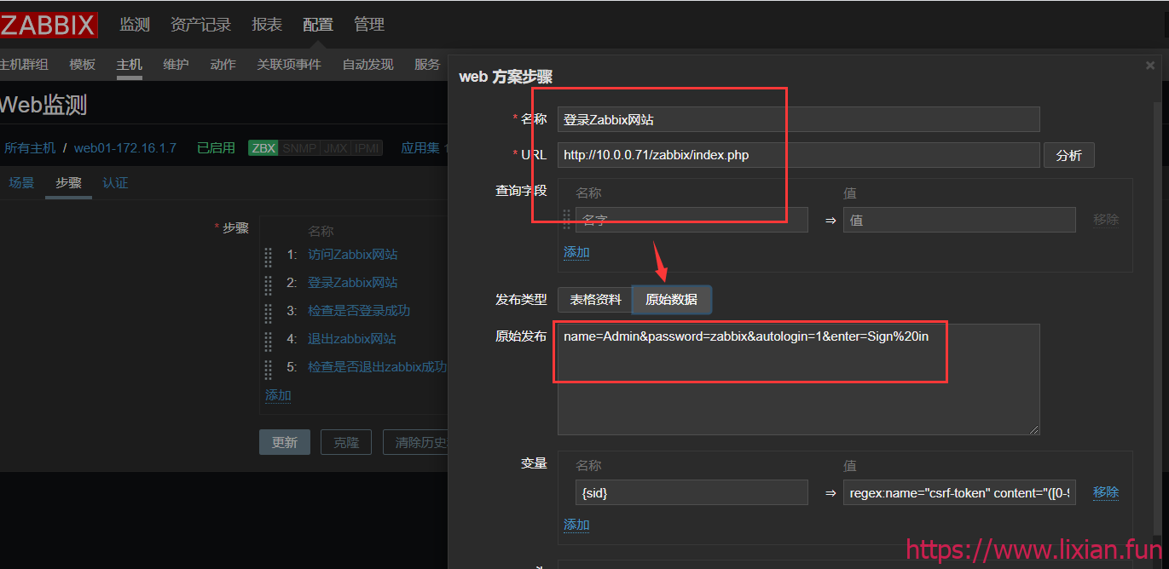The width and height of the screenshot is (1169, 569).
Task: Open the 配置 top menu
Action: coord(318,25)
